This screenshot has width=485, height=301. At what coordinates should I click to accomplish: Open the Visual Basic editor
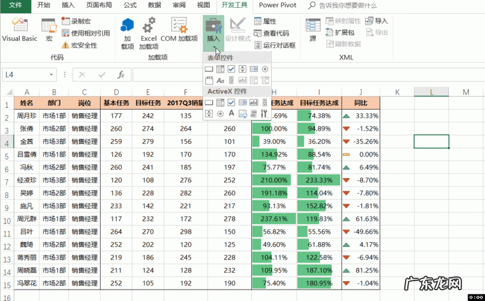19,29
